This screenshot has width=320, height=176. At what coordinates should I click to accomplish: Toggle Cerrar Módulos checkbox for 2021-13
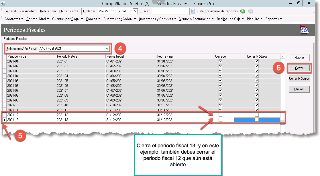[x=257, y=120]
